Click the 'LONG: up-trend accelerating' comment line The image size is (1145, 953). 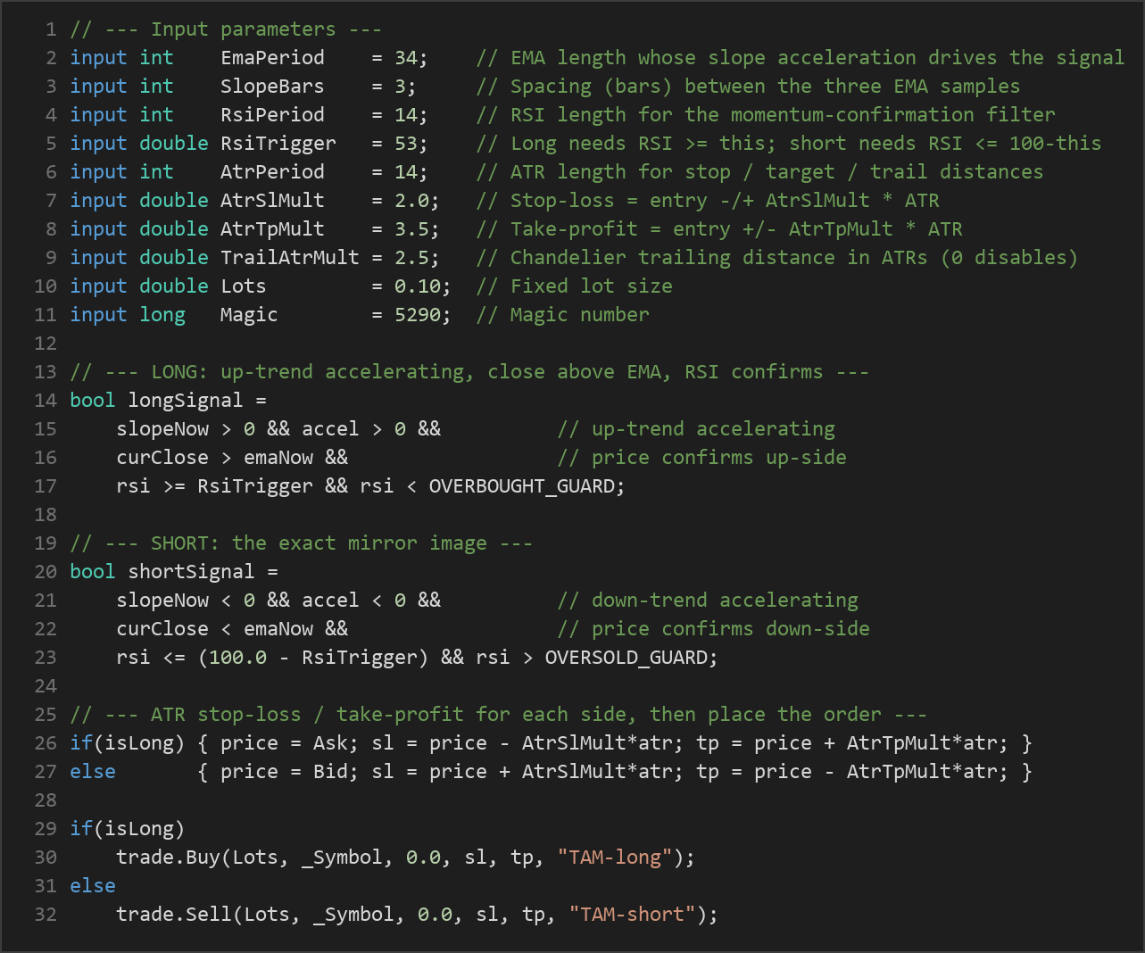click(x=469, y=372)
